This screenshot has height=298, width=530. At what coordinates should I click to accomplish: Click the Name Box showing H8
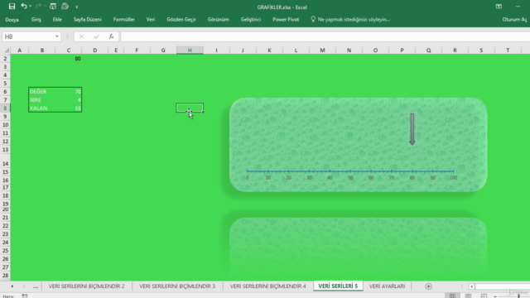click(27, 36)
